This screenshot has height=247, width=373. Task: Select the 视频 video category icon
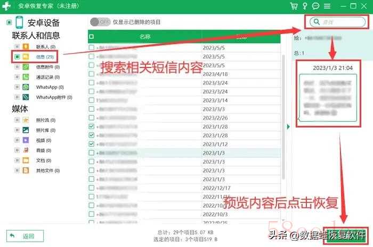26,140
